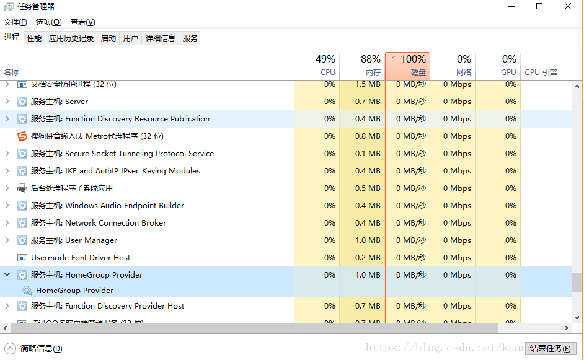
Task: Click the horizontal scrollbar left arrow
Action: [x=5, y=328]
